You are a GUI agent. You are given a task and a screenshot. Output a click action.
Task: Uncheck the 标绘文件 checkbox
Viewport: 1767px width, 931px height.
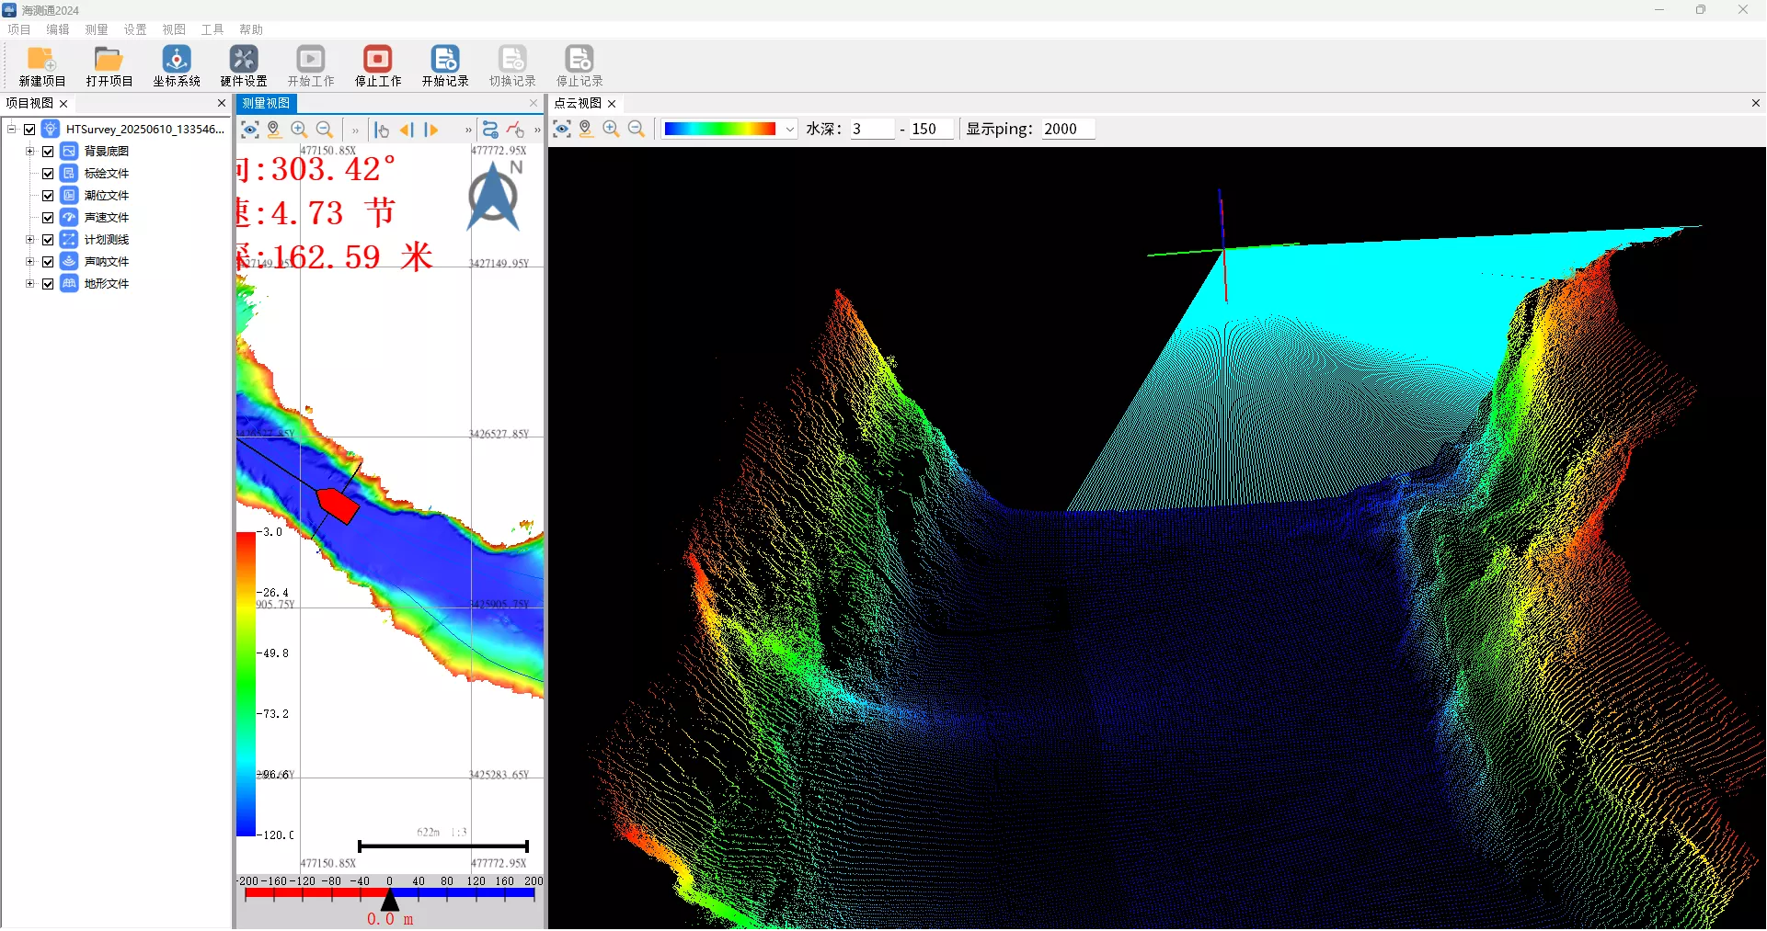tap(48, 174)
